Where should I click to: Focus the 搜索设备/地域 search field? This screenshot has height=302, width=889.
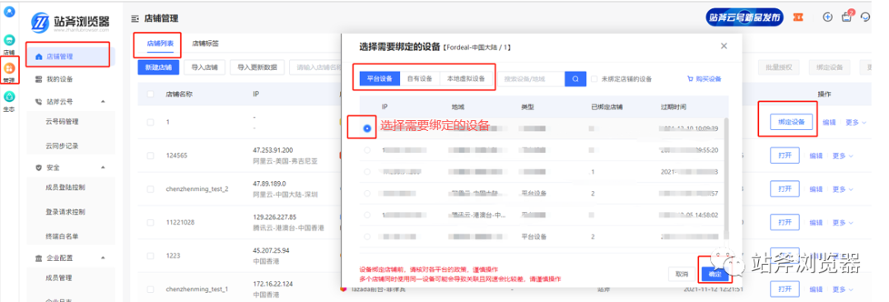[x=531, y=79]
